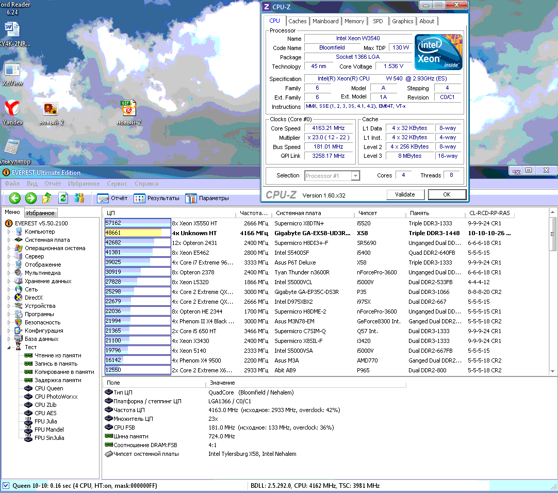Launch XnView from the desktop
558x493 pixels.
[x=12, y=71]
